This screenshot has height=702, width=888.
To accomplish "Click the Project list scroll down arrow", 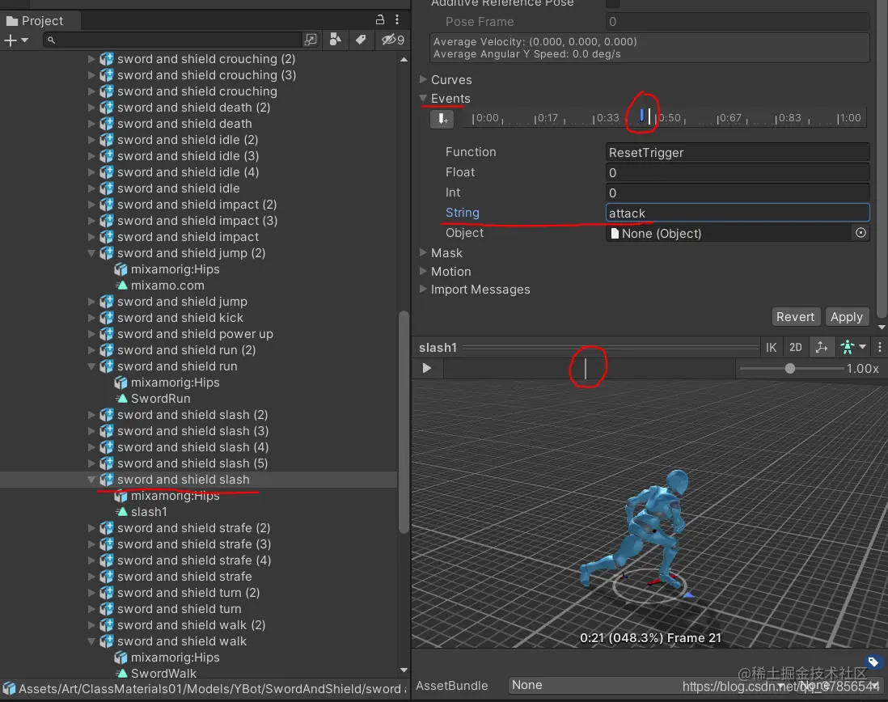I will click(x=404, y=670).
